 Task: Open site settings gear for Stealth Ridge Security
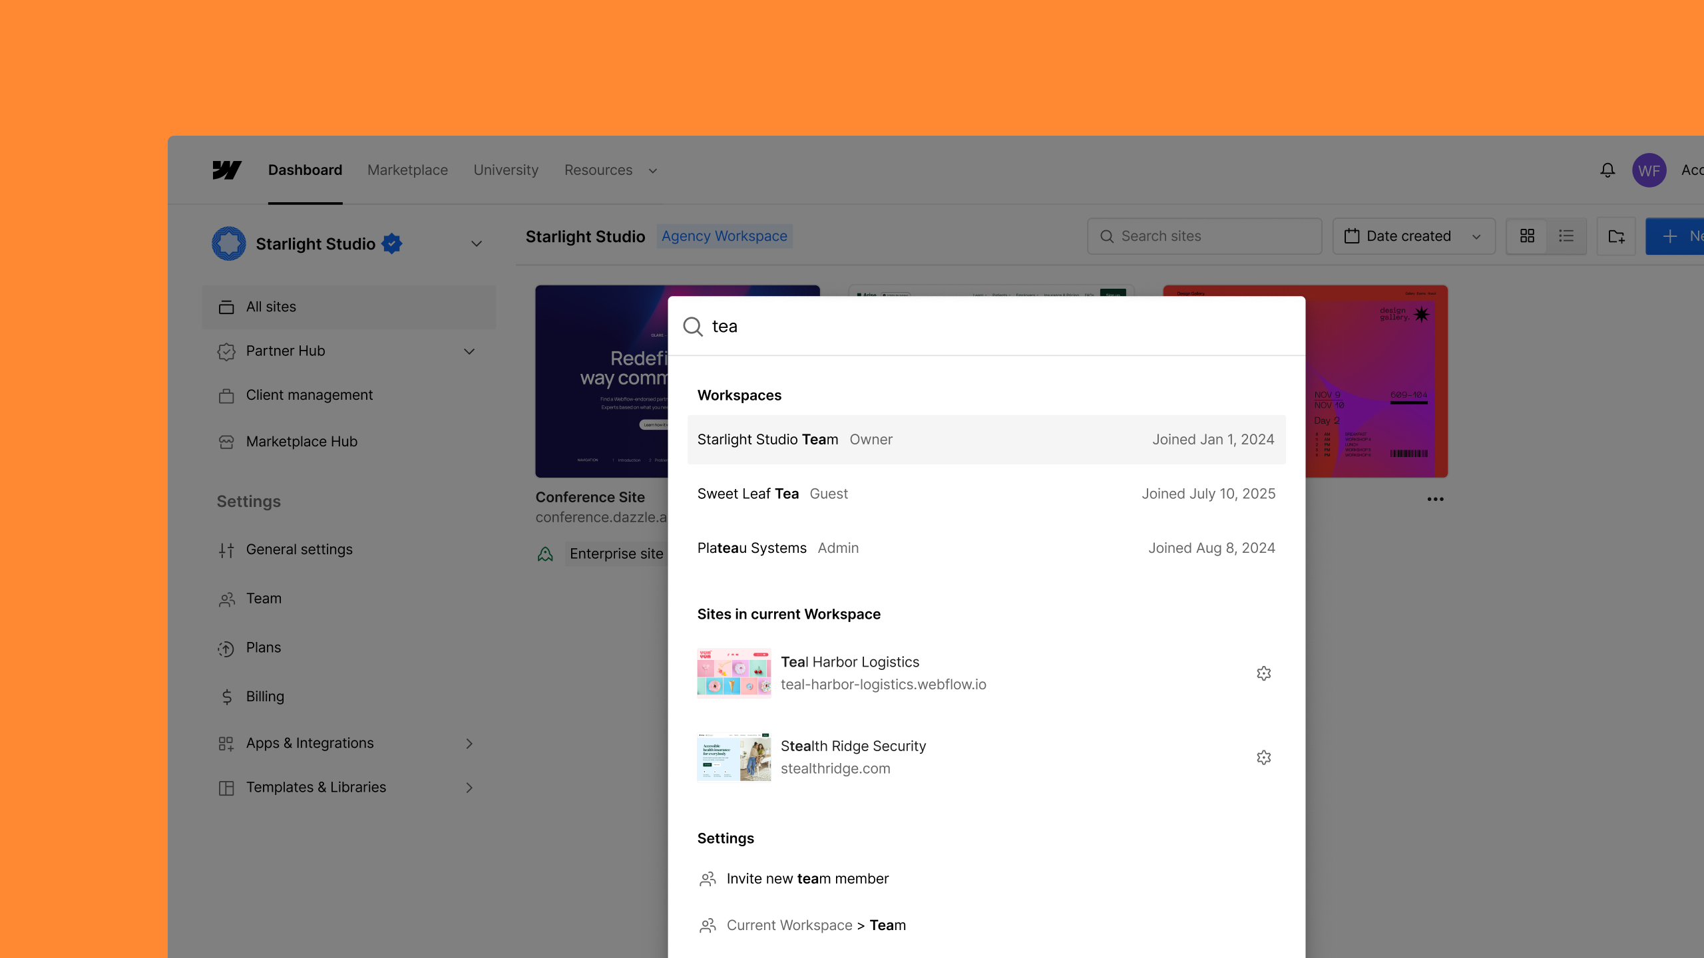tap(1263, 757)
